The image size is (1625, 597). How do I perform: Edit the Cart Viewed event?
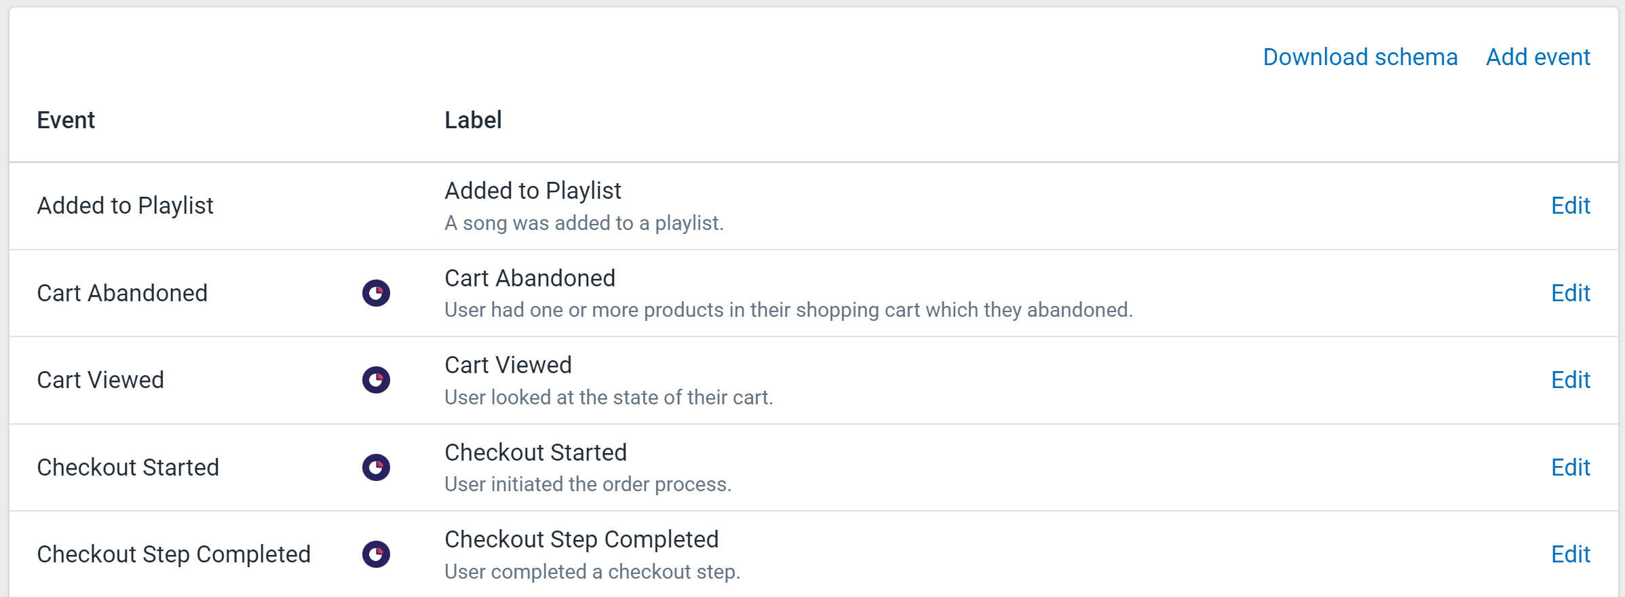(1571, 380)
